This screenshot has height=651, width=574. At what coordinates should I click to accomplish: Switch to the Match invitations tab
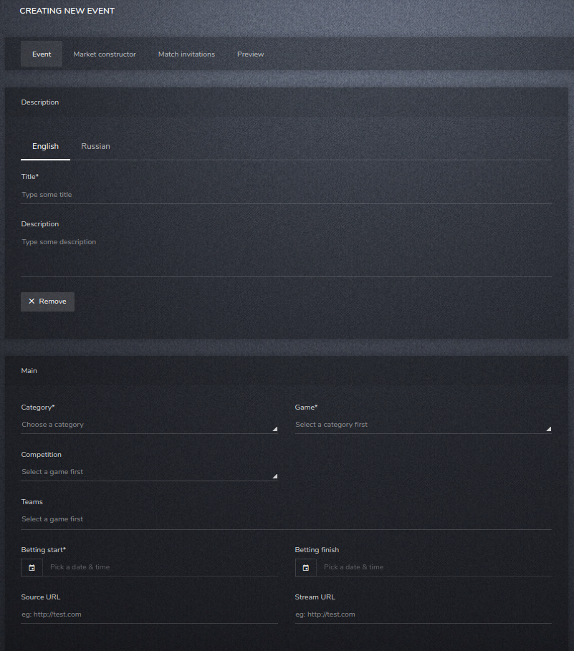pos(186,54)
